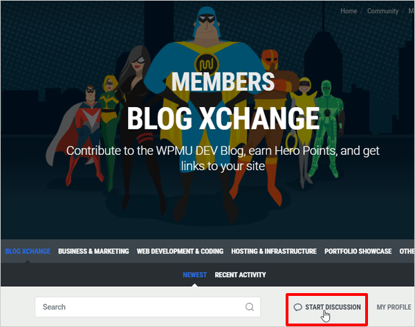Click the speech bubble icon beside Start Discussion

click(x=297, y=307)
